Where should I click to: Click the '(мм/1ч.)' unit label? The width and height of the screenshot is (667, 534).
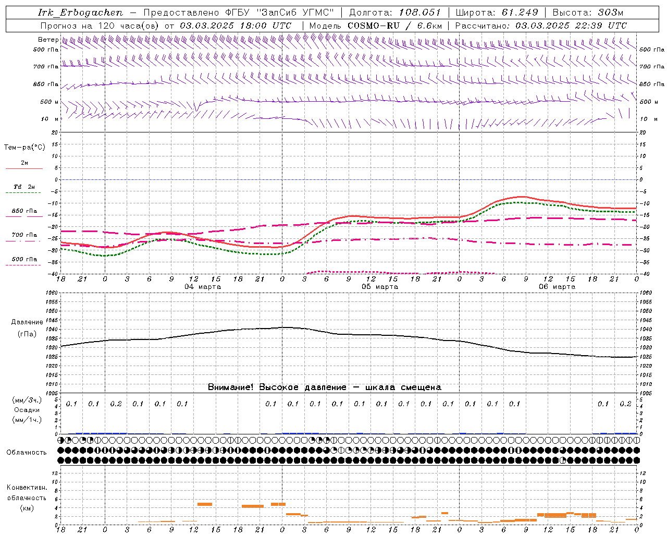point(27,420)
